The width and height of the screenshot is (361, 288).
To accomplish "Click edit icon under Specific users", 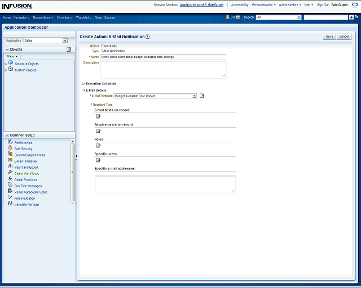I will click(98, 160).
